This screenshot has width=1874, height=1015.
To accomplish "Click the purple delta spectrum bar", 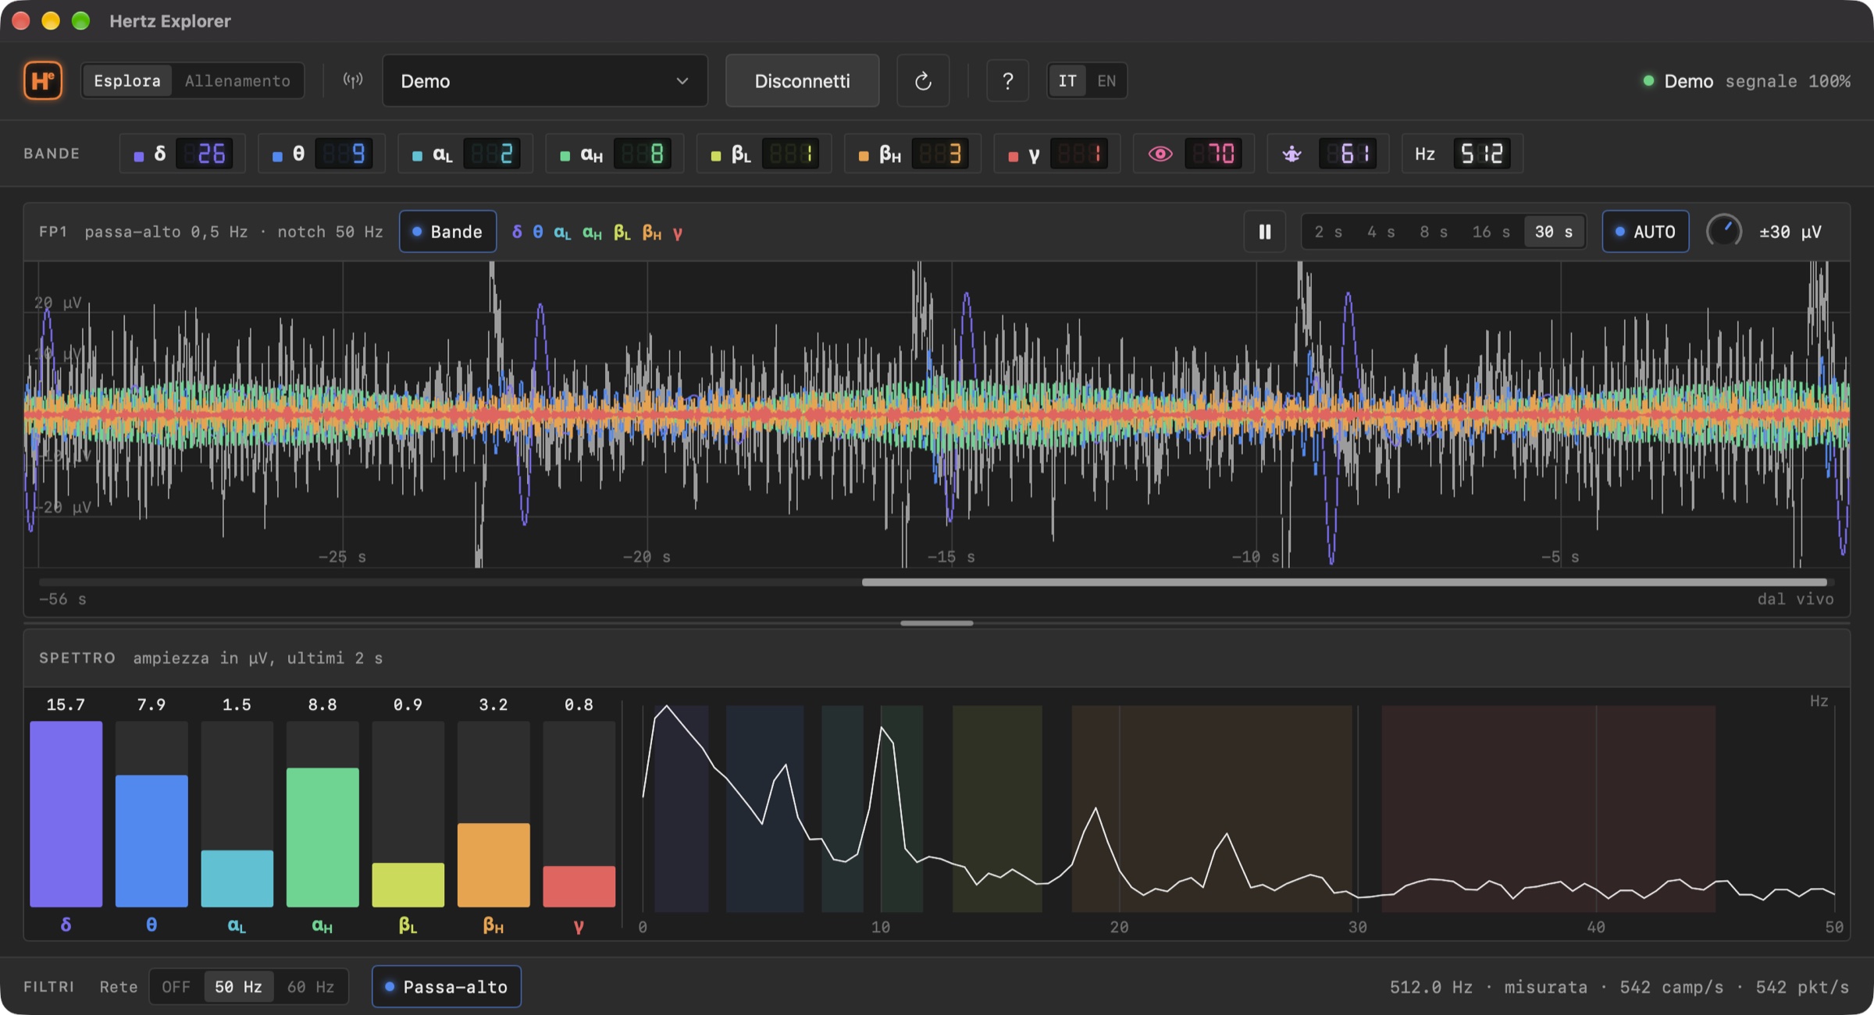I will [66, 814].
